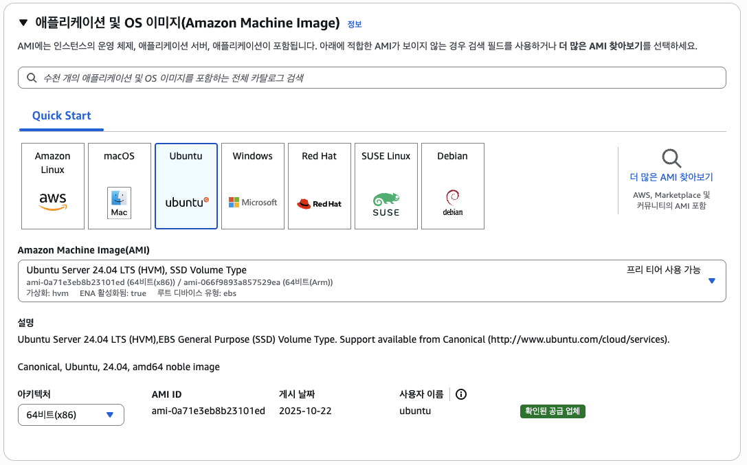
Task: Click the publish date 2025-10-22
Action: 305,411
